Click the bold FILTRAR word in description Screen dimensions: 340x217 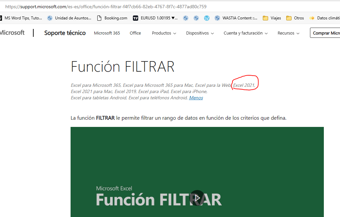click(105, 118)
